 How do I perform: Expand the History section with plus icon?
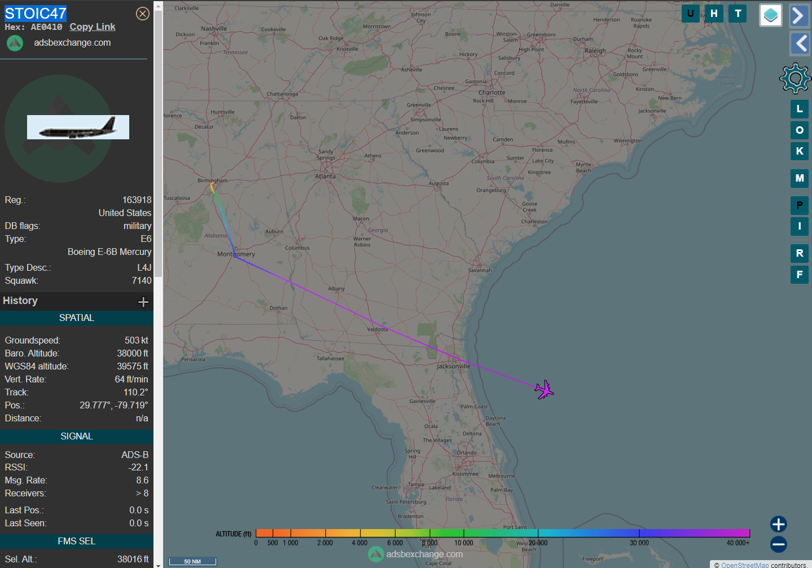(x=143, y=302)
